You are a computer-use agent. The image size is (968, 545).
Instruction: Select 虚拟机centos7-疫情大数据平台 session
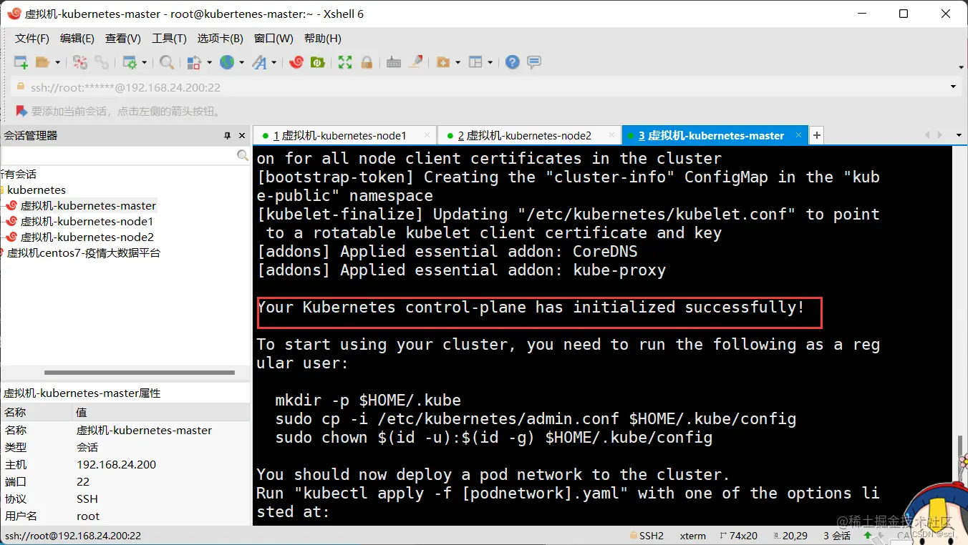pos(83,252)
